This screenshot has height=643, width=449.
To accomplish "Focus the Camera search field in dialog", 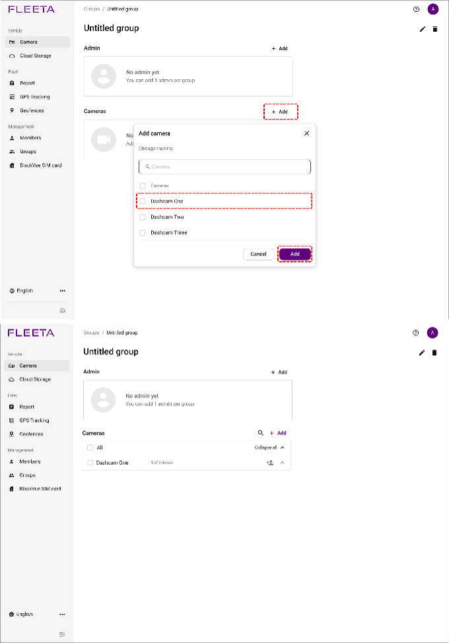I will pos(224,167).
